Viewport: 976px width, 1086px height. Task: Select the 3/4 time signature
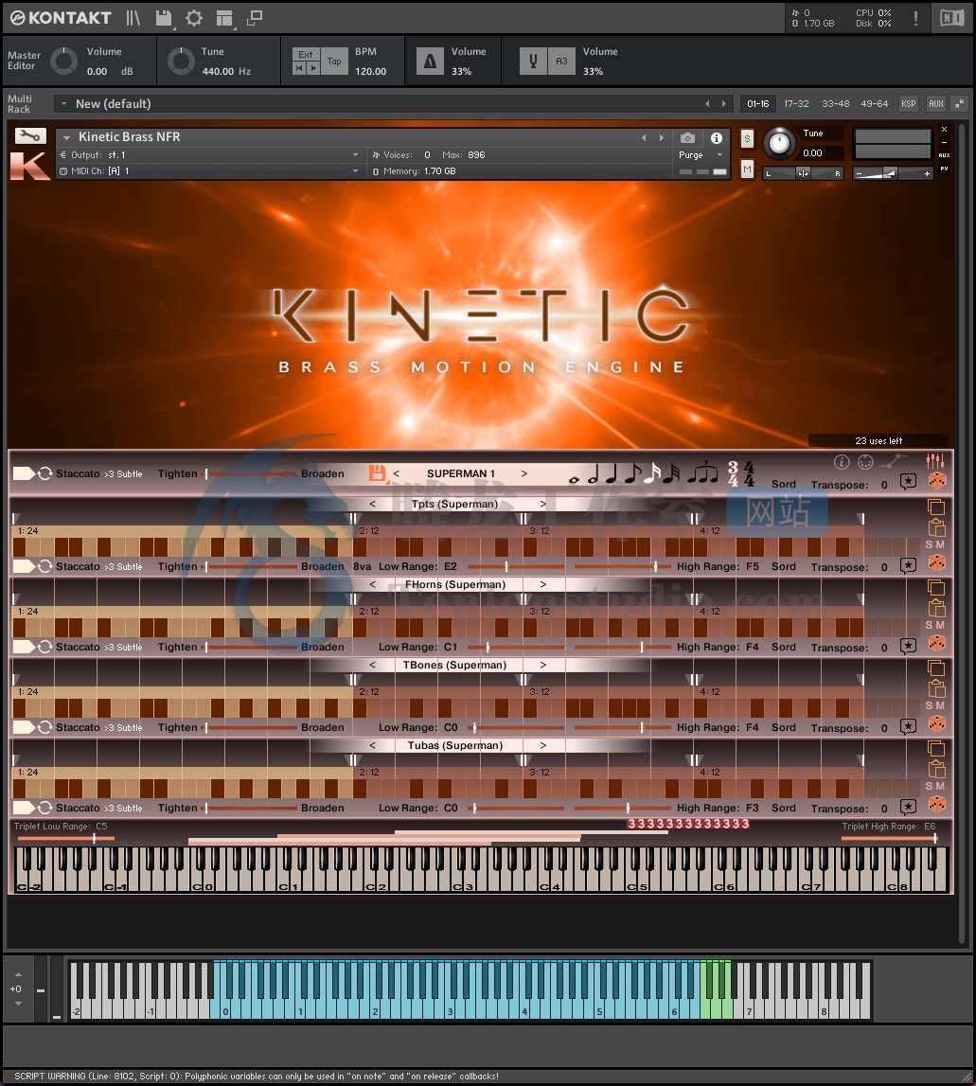click(x=733, y=473)
